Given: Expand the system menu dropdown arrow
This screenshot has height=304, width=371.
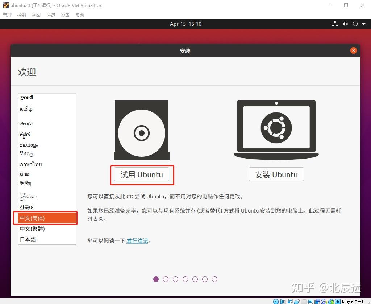Looking at the screenshot, I should tap(364, 24).
